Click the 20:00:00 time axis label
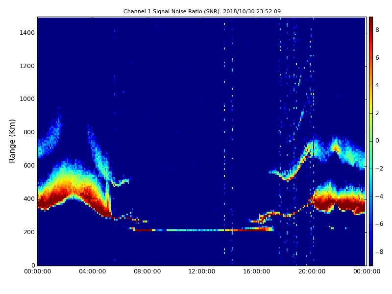392x294 pixels. click(312, 271)
